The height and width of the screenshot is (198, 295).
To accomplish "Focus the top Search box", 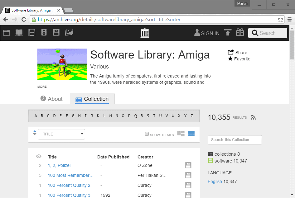I will point(268,33).
